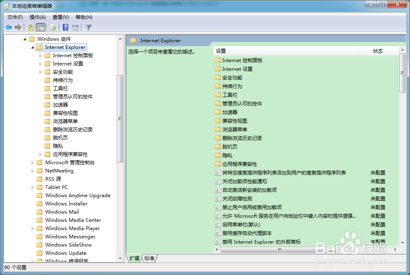Select 将特定搜索提供程序列表添加到用户的搜索提供程序列表 policy
410x275 pixels.
[x=284, y=172]
